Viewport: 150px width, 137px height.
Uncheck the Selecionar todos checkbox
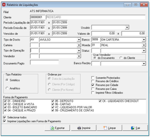5,117
